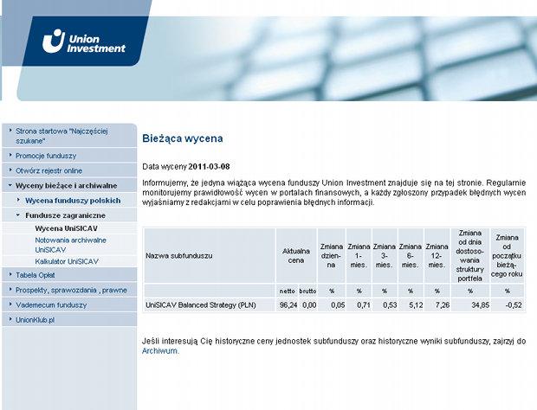Viewport: 537px width, 410px height.
Task: Collapse Fundusze zagraniczne arrow
Action: coord(18,215)
